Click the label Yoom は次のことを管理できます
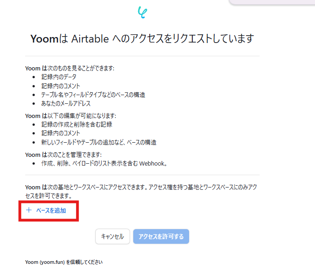This screenshot has width=315, height=268. (x=64, y=155)
